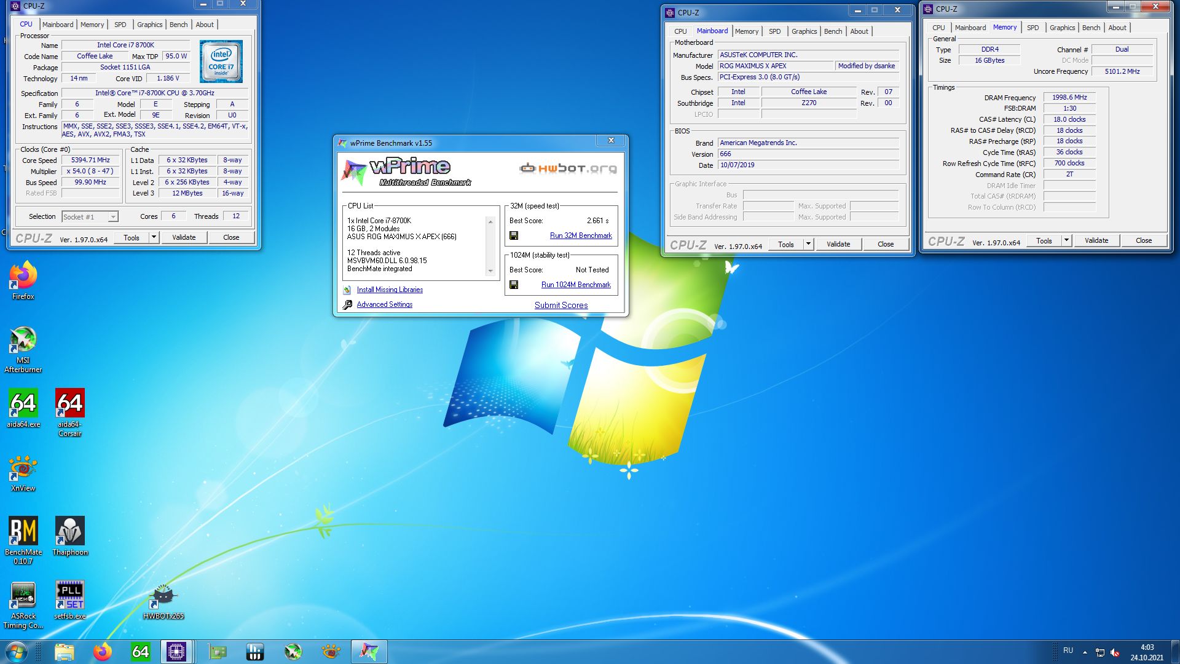This screenshot has height=664, width=1180.
Task: Expand Tools dropdown arrow in left CPU-Z
Action: (154, 237)
